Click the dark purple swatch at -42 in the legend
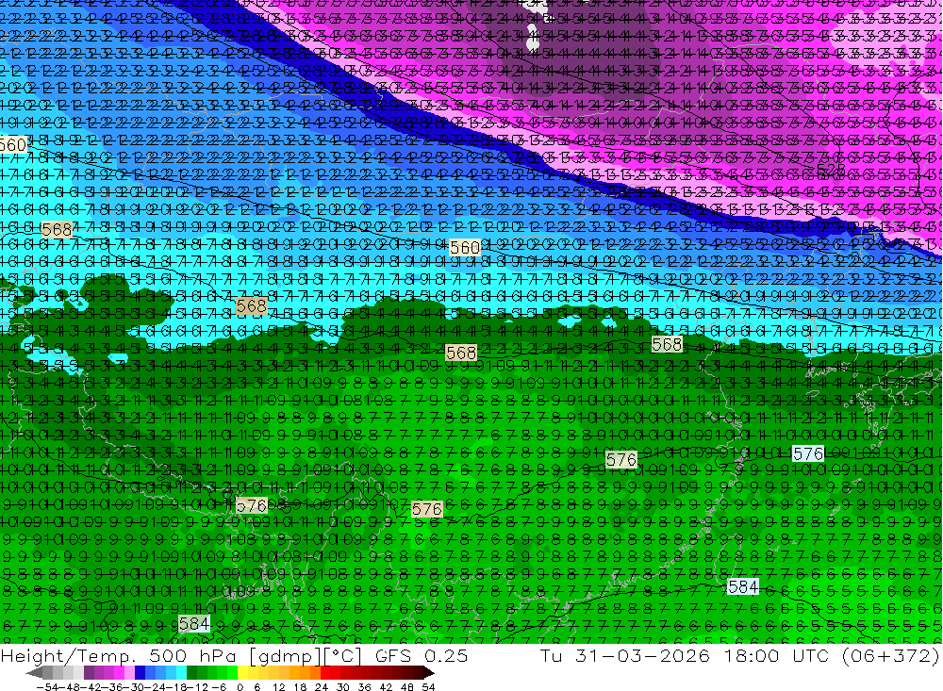Screen dimensions: 943x691 coord(89,673)
